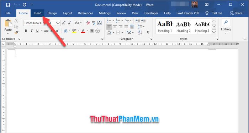Expand the Styles gallery More arrow
Viewport: 249px width, 133px height.
tap(214, 32)
